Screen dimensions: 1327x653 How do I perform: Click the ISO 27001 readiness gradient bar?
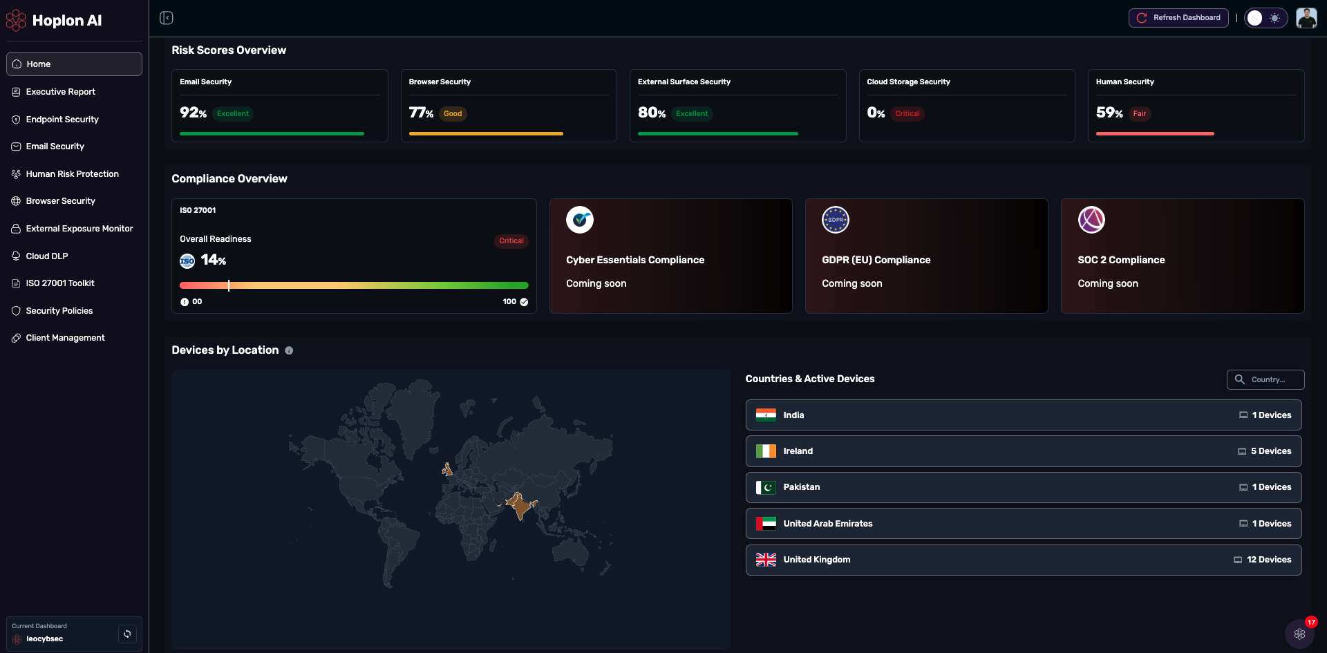tap(354, 285)
